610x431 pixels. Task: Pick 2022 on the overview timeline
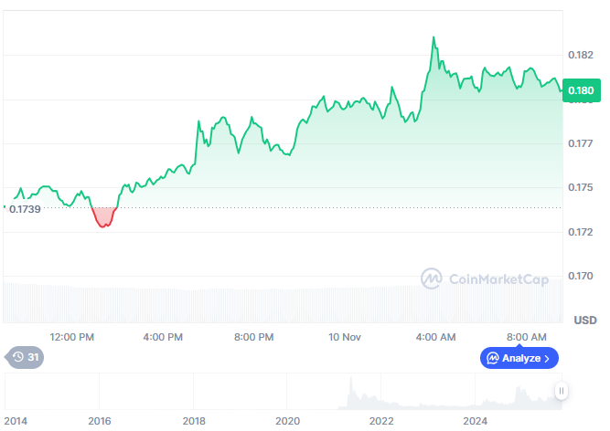click(381, 420)
